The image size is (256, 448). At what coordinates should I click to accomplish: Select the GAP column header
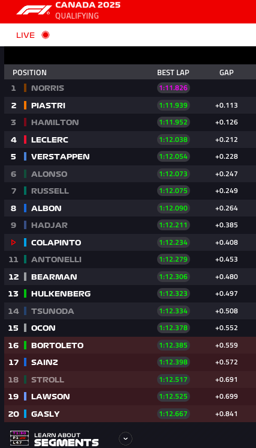(227, 73)
